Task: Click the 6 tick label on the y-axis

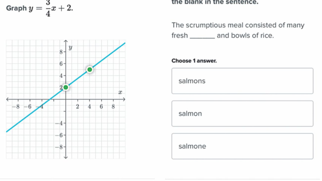Action: pos(61,63)
